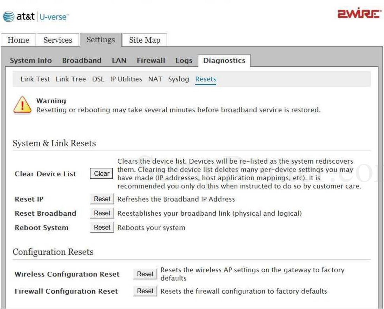Reset the Broadband IP address

pos(102,199)
